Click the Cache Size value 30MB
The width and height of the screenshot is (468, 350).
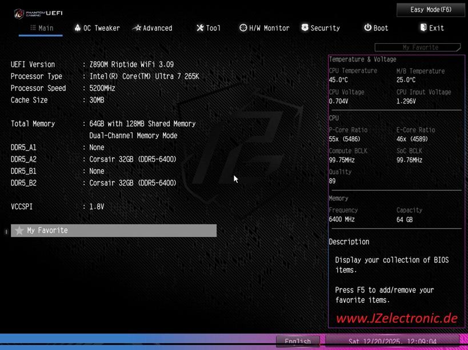pyautogui.click(x=97, y=100)
